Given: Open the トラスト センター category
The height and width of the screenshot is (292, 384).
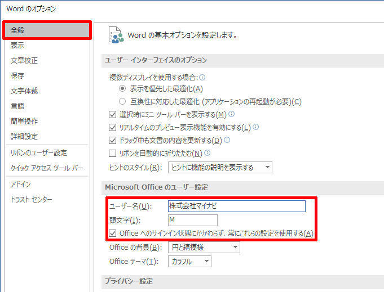Looking at the screenshot, I should pos(32,200).
